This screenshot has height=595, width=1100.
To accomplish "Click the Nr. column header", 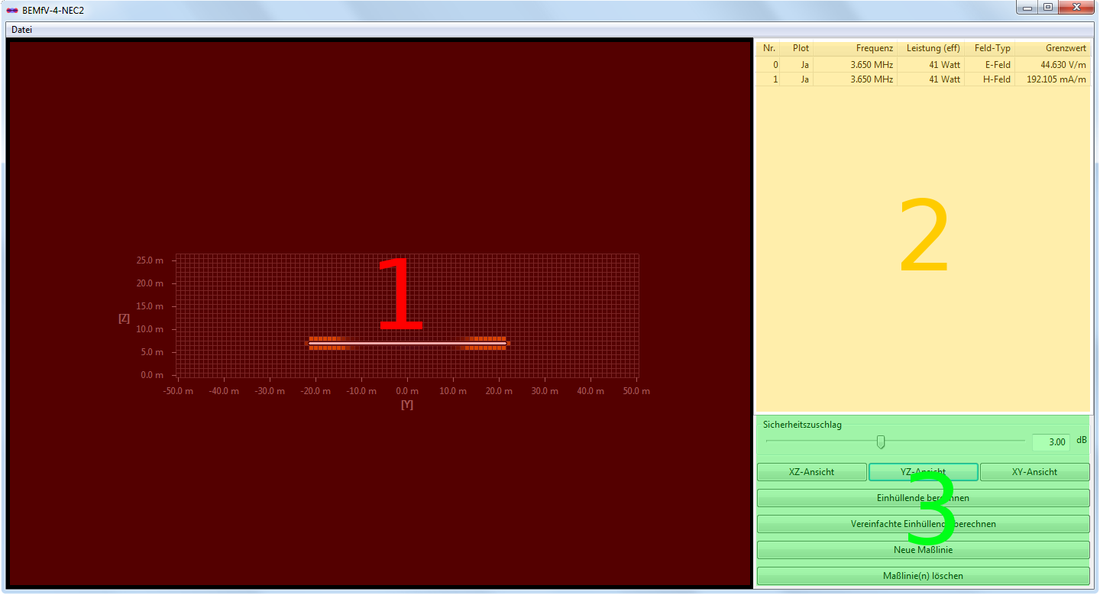I will [x=768, y=48].
